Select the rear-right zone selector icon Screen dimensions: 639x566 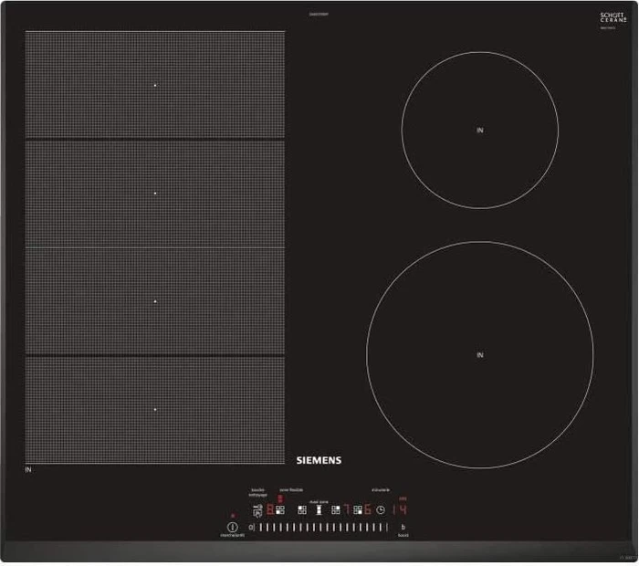point(336,509)
